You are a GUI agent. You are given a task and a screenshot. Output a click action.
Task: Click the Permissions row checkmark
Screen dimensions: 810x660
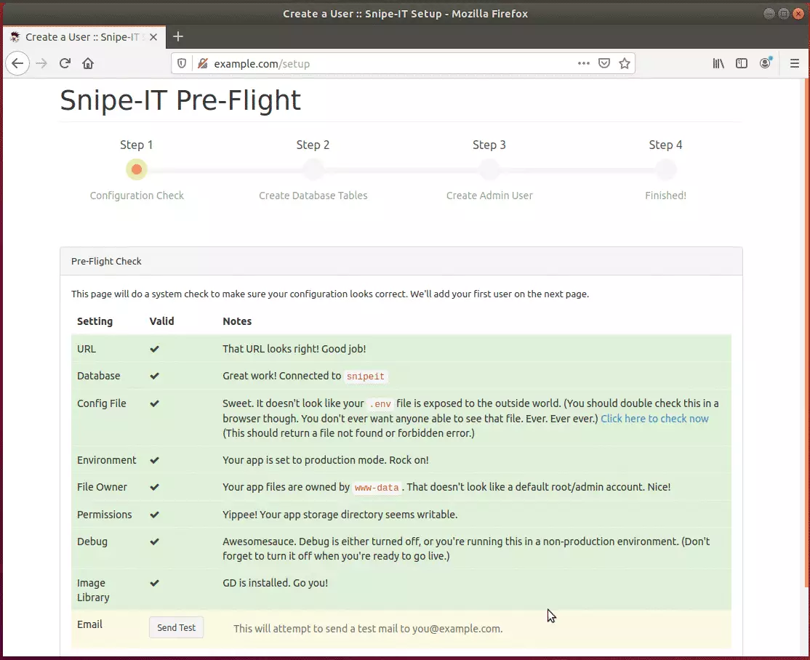pos(154,515)
